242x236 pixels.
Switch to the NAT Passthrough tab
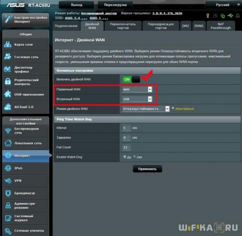[221, 26]
